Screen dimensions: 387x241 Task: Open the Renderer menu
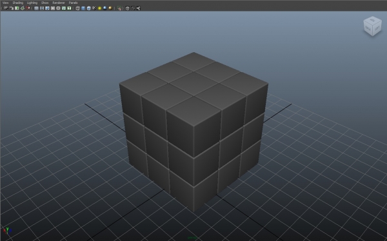(59, 3)
